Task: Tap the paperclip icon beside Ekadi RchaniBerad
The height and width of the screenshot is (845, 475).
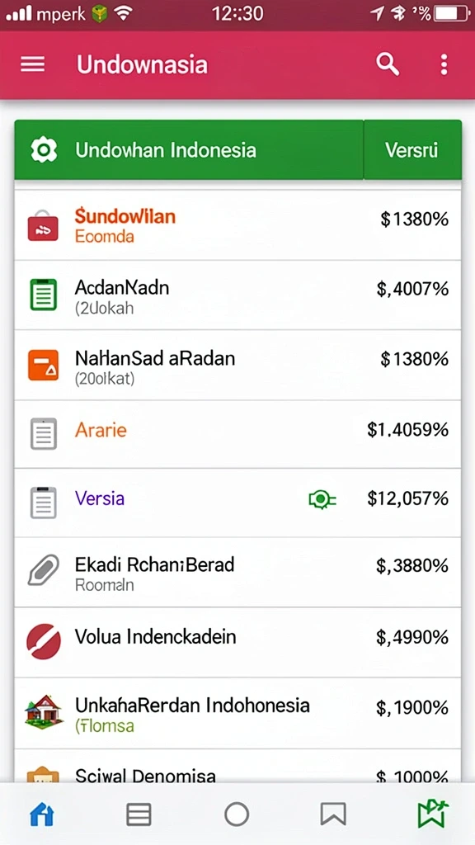Action: tap(43, 570)
